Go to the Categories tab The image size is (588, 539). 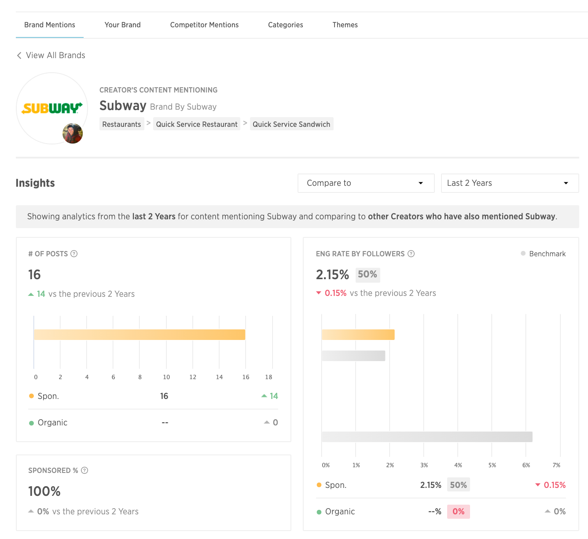[285, 25]
